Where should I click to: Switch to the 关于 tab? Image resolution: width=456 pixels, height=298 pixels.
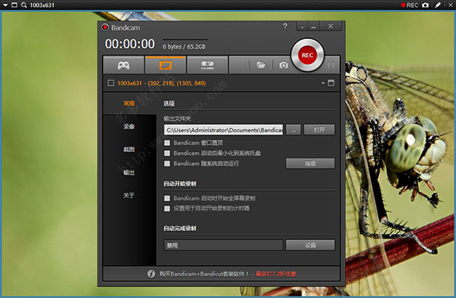pyautogui.click(x=129, y=195)
